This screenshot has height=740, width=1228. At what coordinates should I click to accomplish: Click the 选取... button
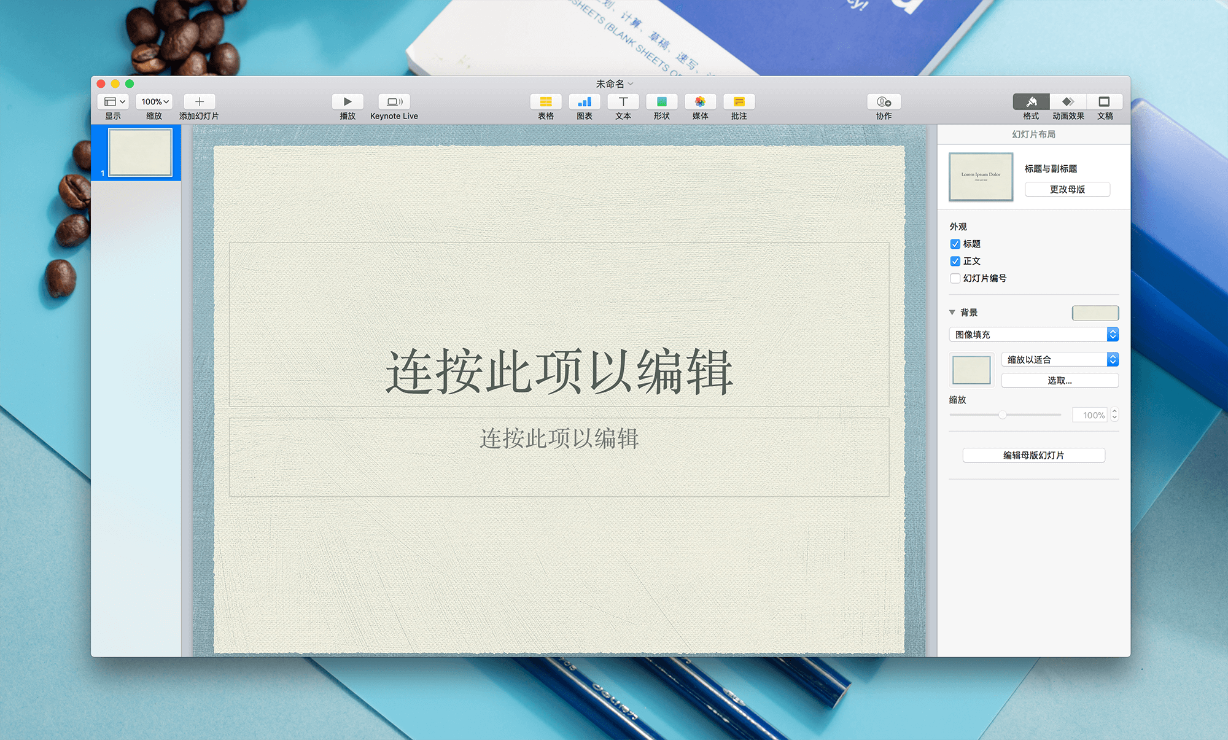pos(1060,381)
